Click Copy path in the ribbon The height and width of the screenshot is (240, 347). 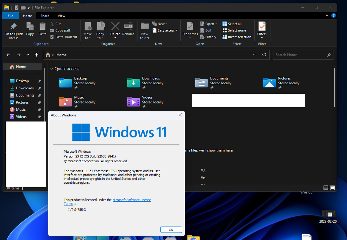coord(61,31)
